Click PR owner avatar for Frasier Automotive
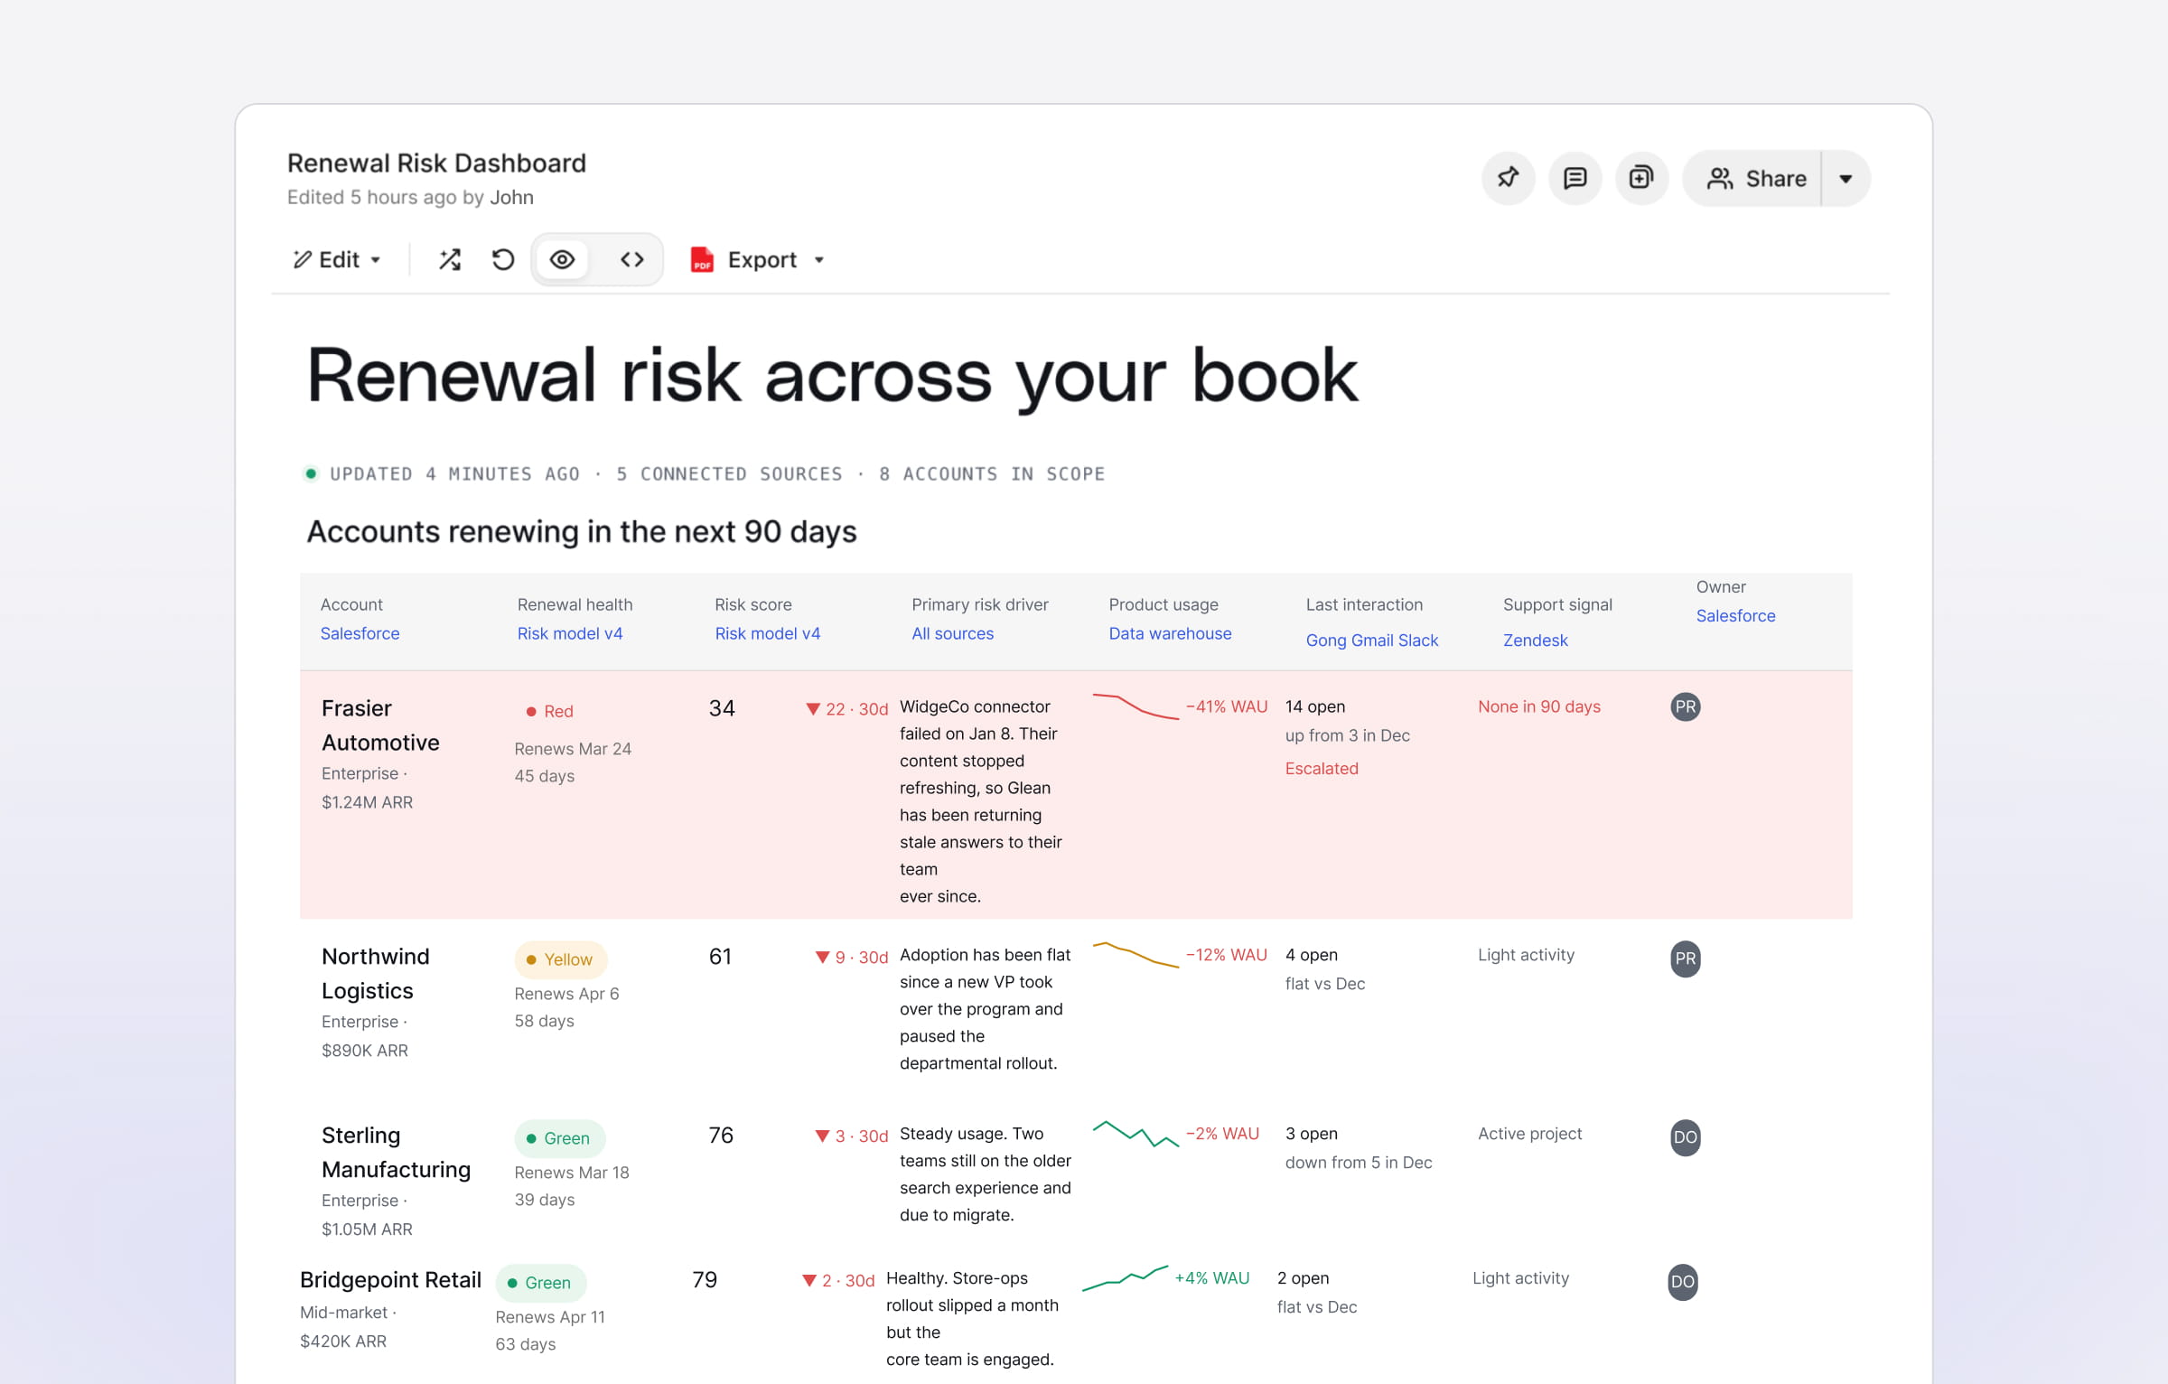The image size is (2168, 1384). click(x=1685, y=706)
